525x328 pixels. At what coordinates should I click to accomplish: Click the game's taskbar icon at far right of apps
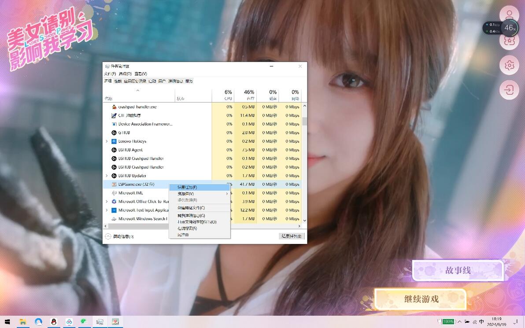pos(115,322)
